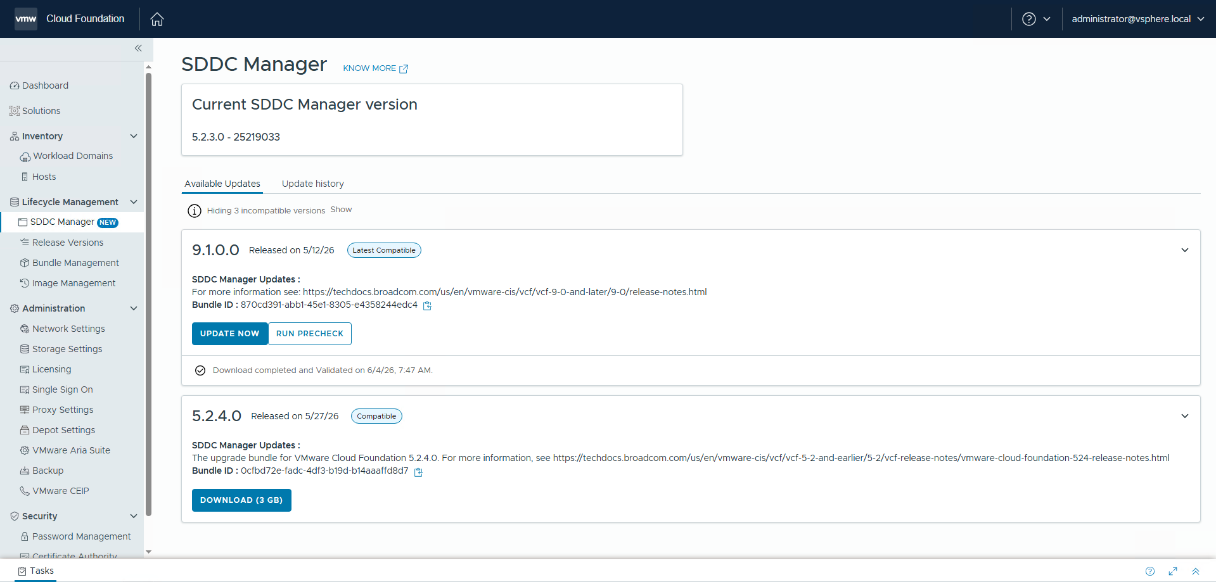Click the vmw logo
This screenshot has width=1216, height=582.
coord(26,19)
